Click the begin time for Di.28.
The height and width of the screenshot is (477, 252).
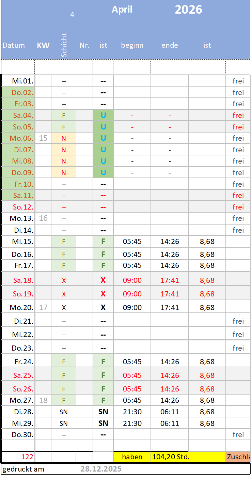[x=132, y=412]
